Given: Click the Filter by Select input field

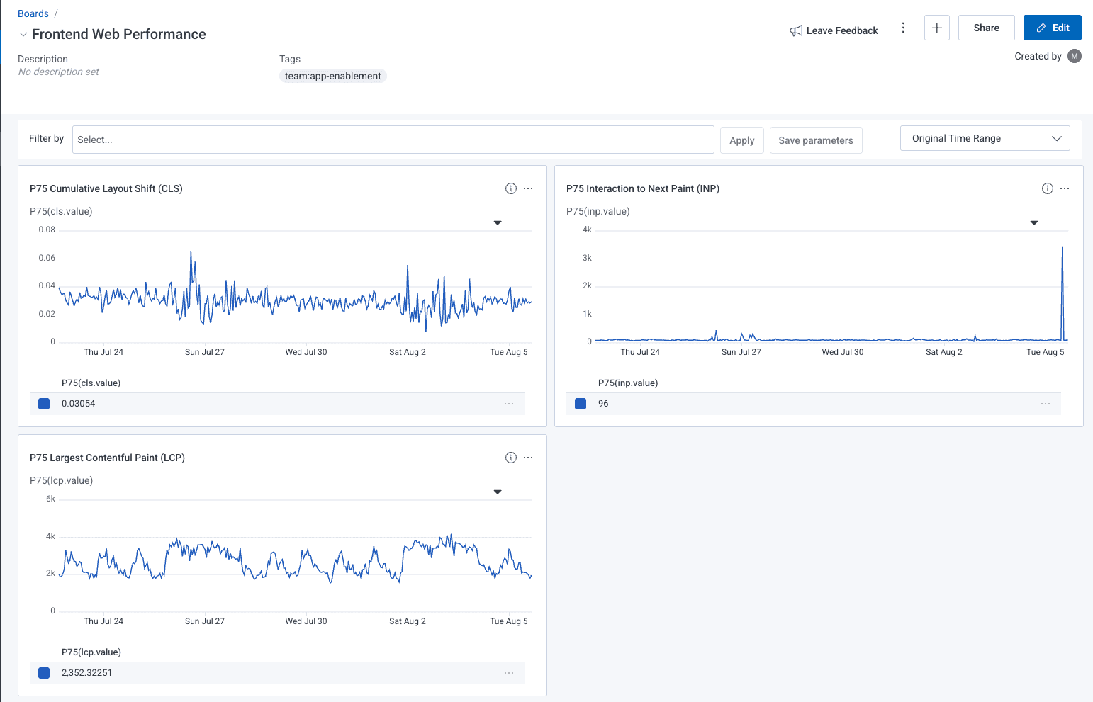Looking at the screenshot, I should [393, 139].
